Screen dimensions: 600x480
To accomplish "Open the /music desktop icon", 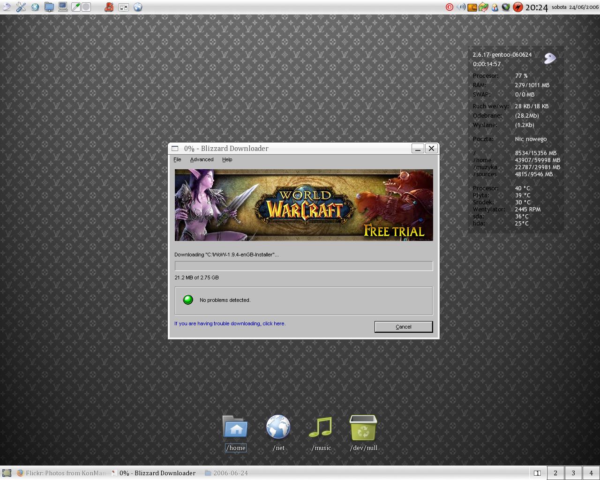I will [321, 433].
